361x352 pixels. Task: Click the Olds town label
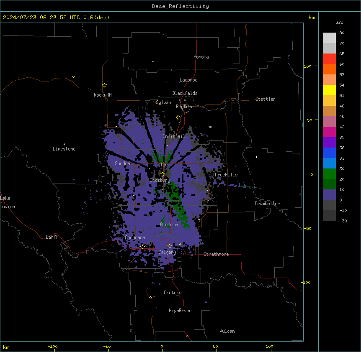(x=162, y=165)
